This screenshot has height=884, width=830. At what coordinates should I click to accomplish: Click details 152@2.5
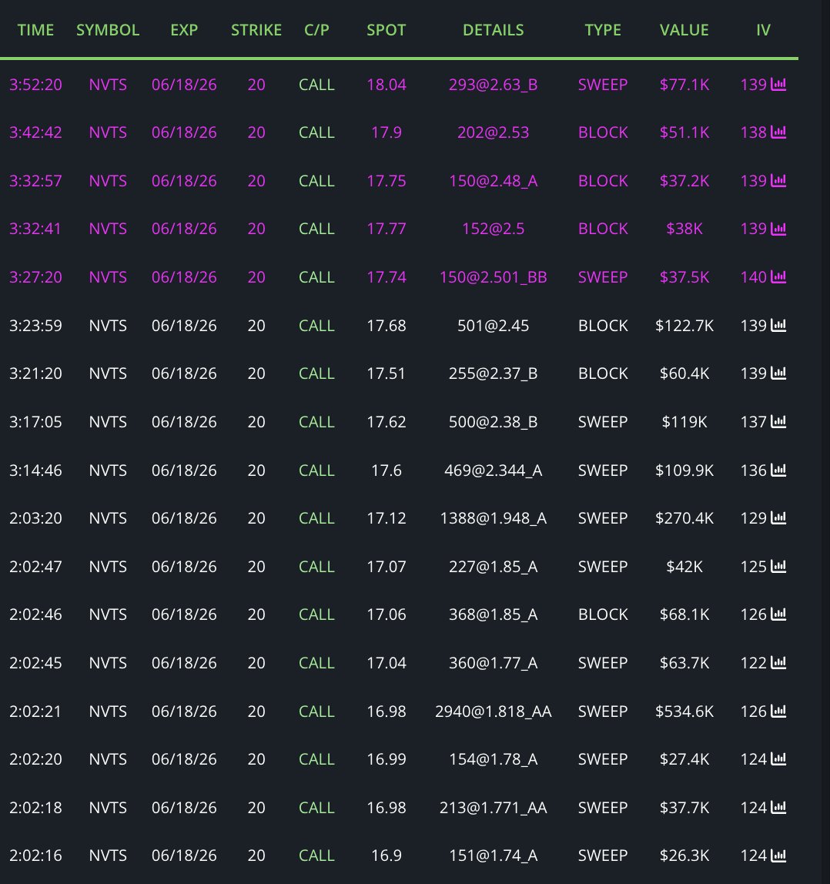(x=494, y=229)
